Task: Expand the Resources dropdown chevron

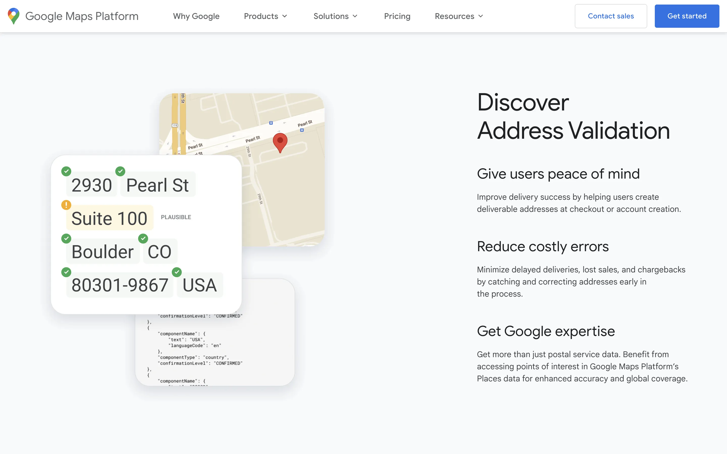Action: pos(481,16)
